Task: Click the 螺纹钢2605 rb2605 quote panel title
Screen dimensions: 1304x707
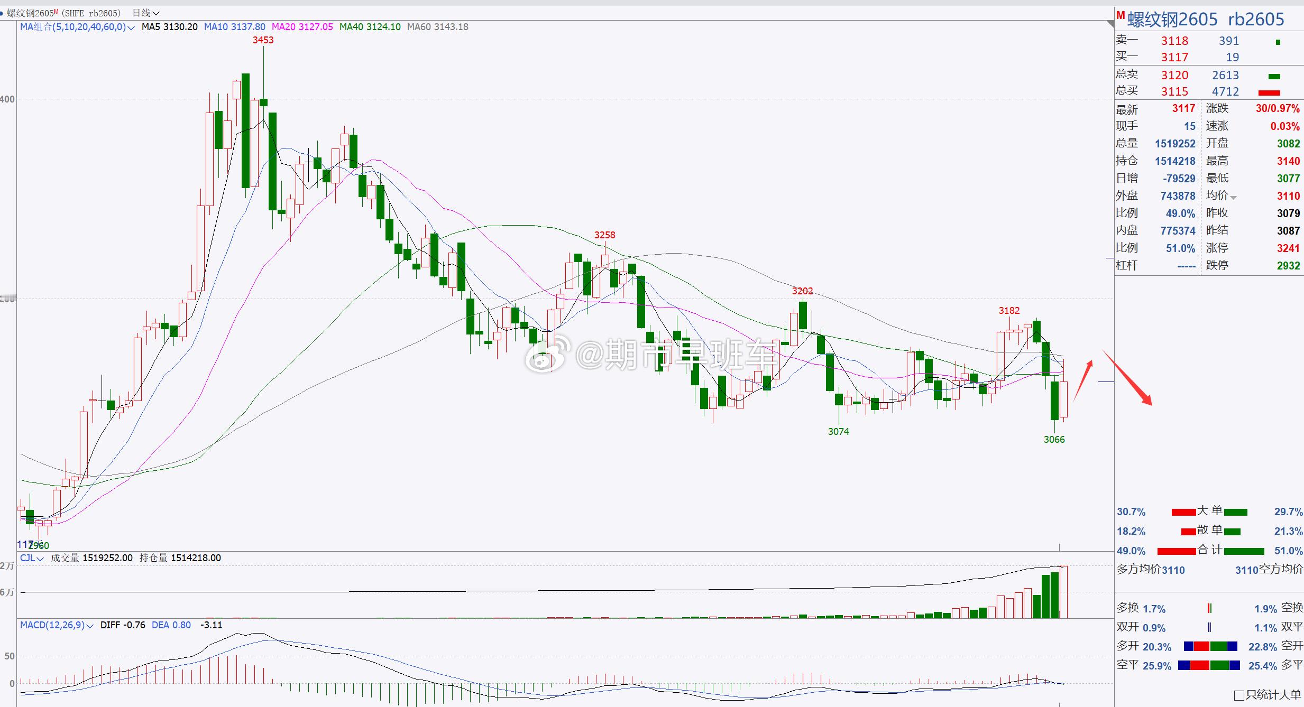Action: pyautogui.click(x=1206, y=20)
